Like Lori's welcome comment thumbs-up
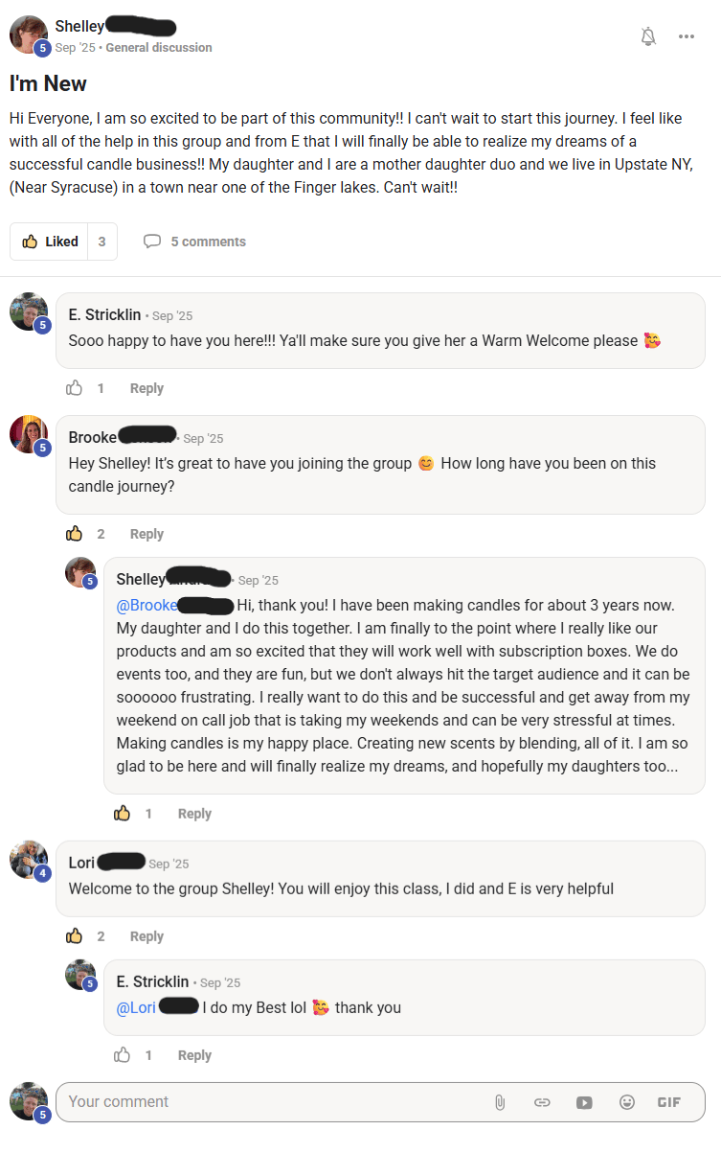 point(75,936)
